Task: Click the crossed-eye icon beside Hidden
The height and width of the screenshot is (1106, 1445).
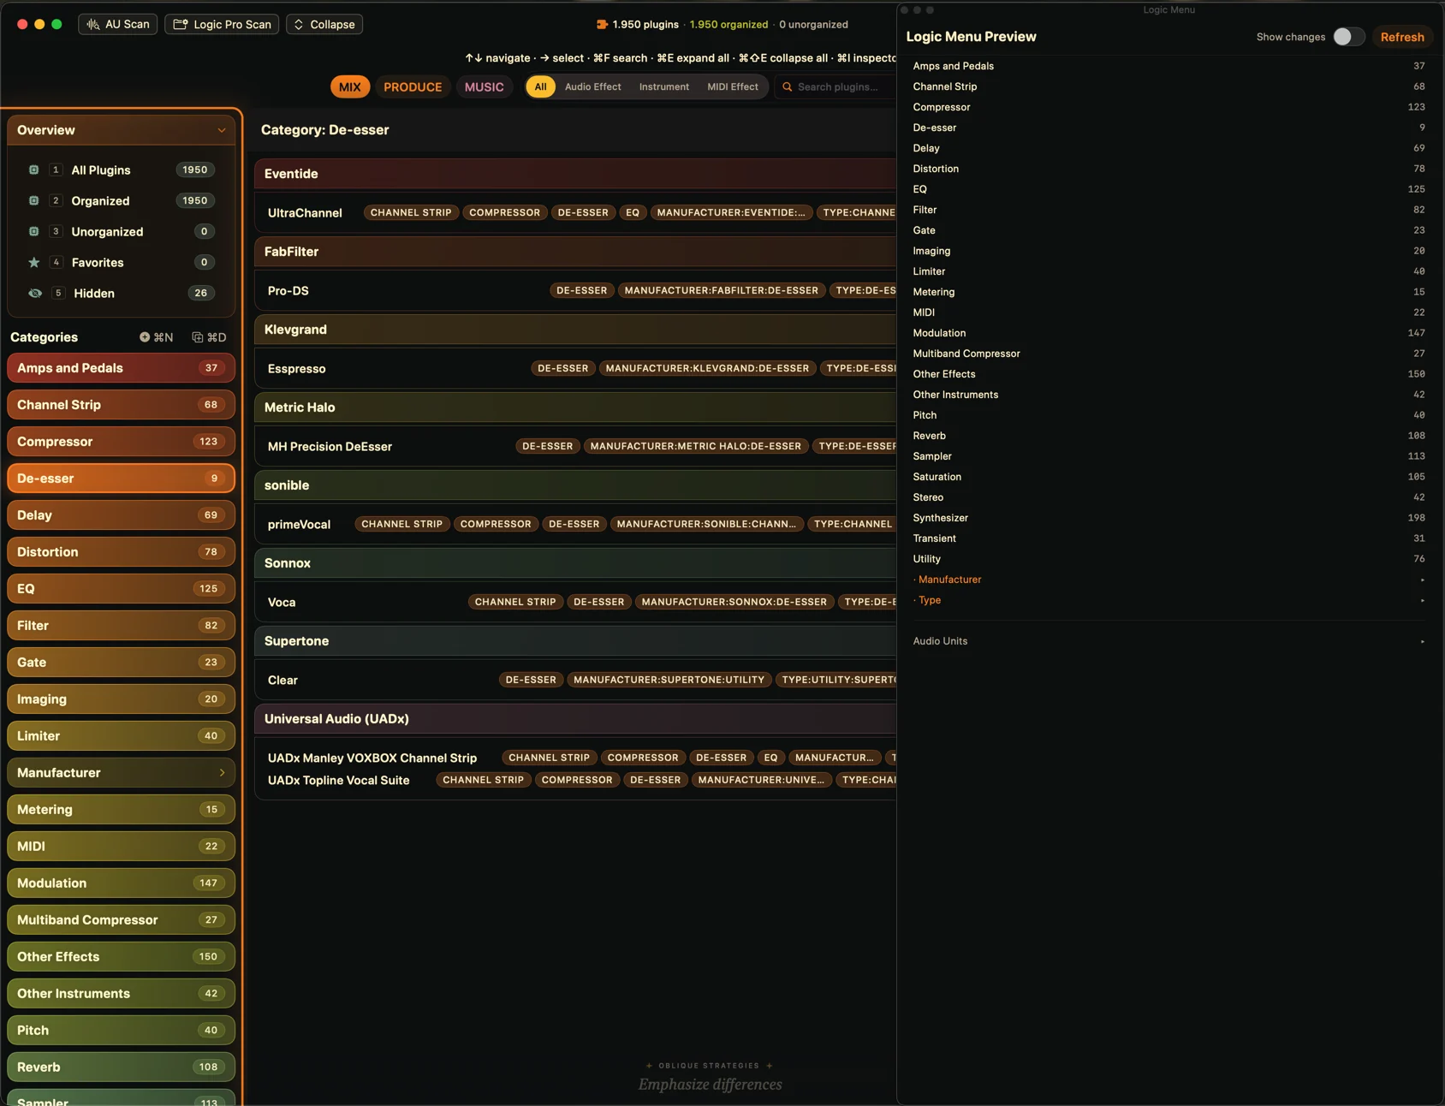Action: tap(35, 294)
